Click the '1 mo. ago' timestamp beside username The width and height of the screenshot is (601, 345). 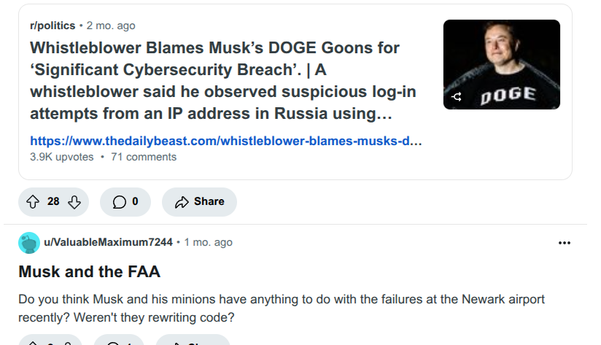click(208, 242)
